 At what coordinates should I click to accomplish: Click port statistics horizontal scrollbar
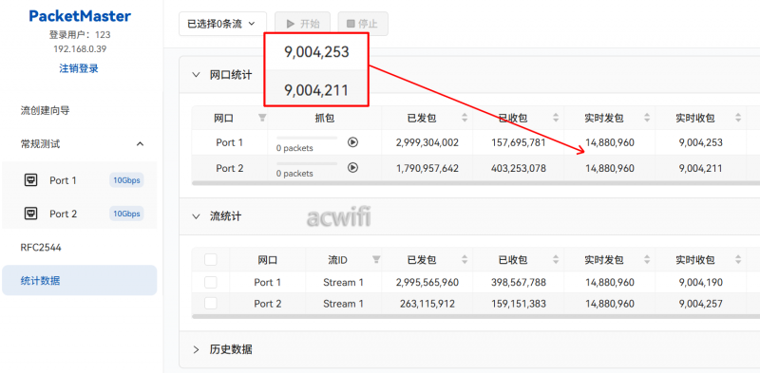(x=476, y=183)
